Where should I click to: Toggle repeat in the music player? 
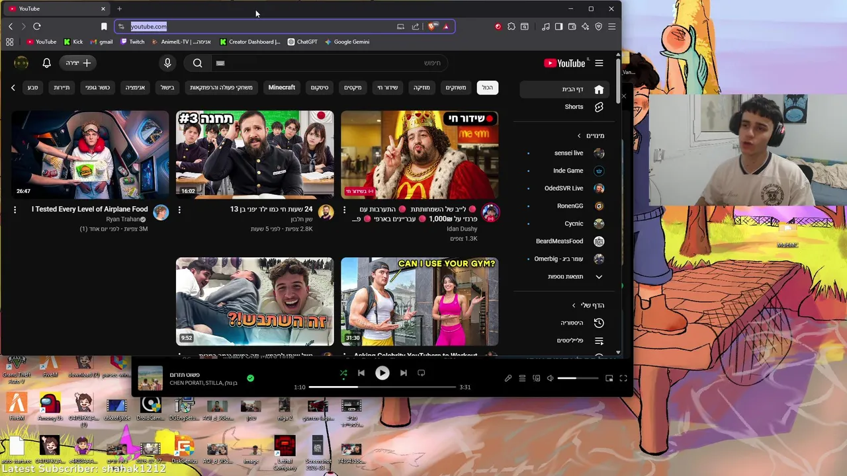[x=421, y=373]
